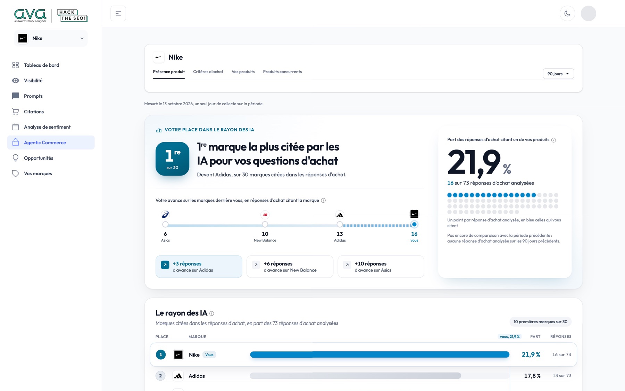The width and height of the screenshot is (625, 391).
Task: Click the Nike 21,9 % blue progress bar
Action: [380, 355]
